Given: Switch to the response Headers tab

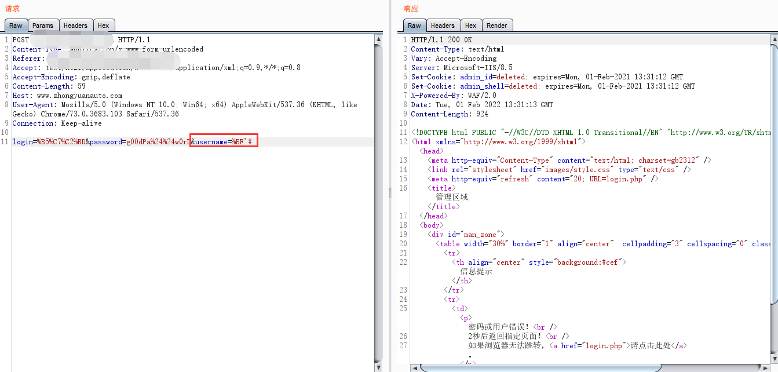Looking at the screenshot, I should click(443, 25).
